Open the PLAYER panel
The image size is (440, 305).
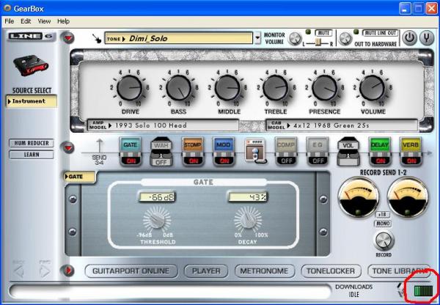coord(206,271)
